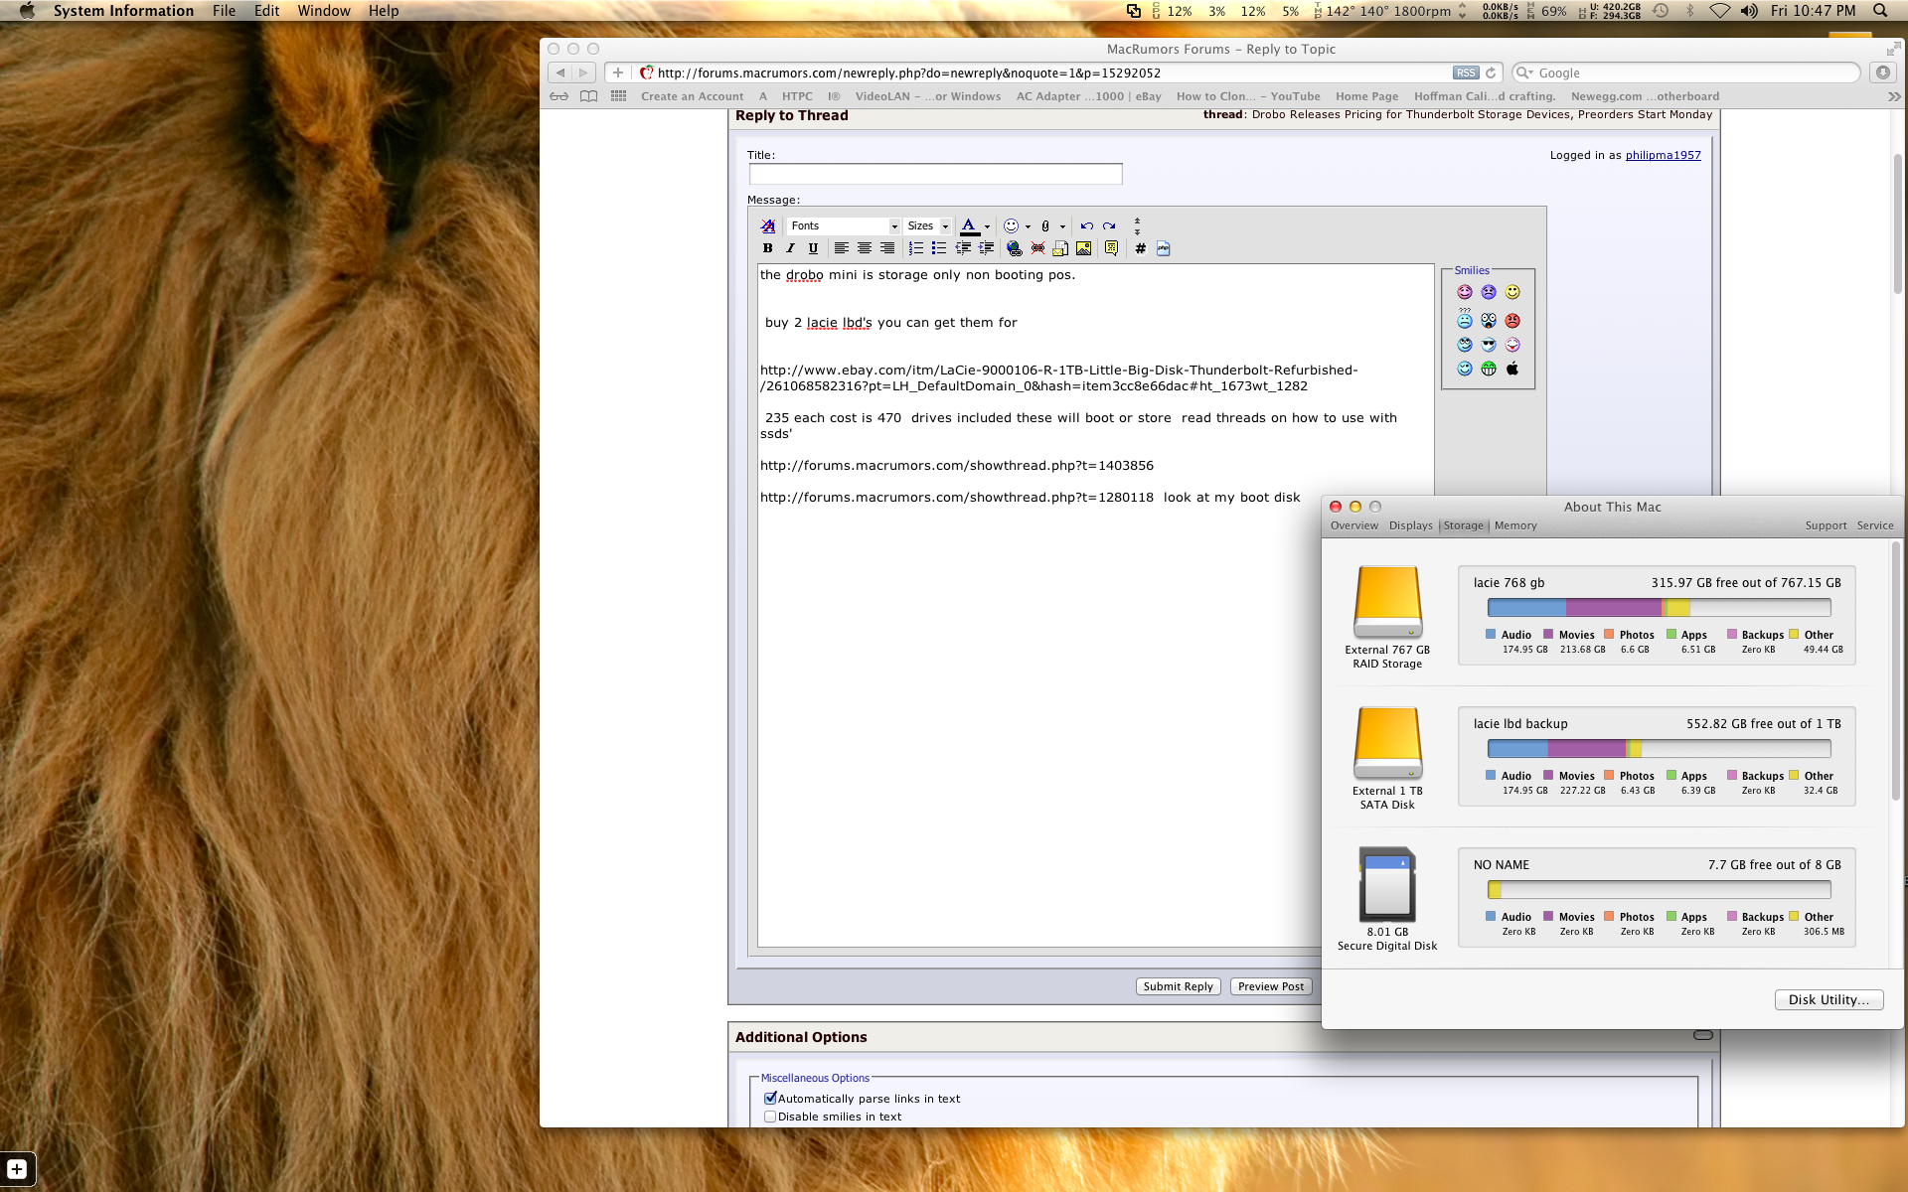Insert the confused question-mark smiley
This screenshot has height=1192, width=1908.
pos(1465,320)
